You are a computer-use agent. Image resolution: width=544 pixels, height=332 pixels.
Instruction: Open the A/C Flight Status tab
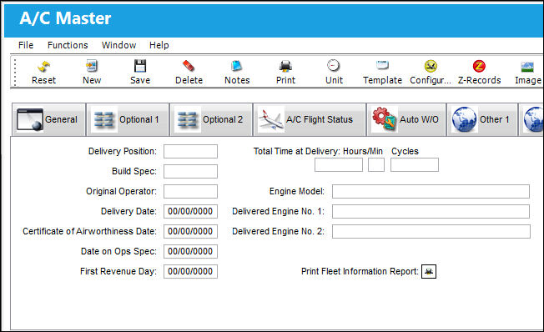[x=310, y=119]
